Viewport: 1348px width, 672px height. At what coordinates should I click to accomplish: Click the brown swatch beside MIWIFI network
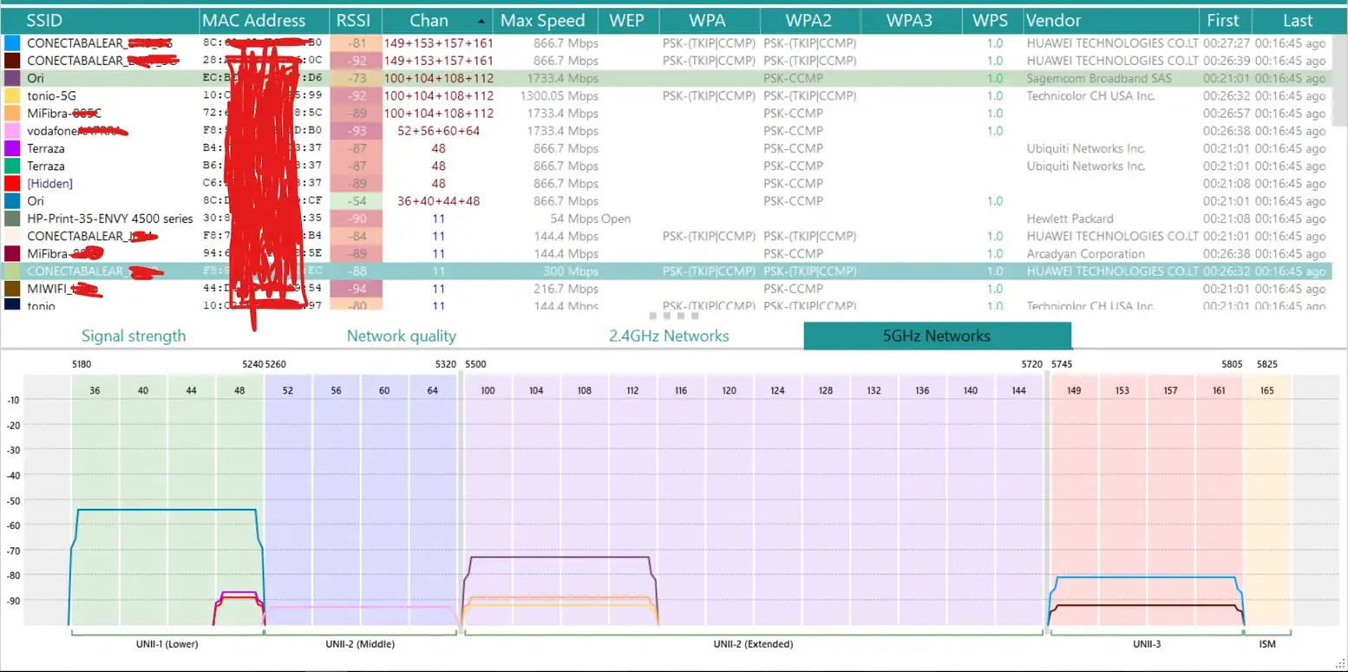pos(12,289)
